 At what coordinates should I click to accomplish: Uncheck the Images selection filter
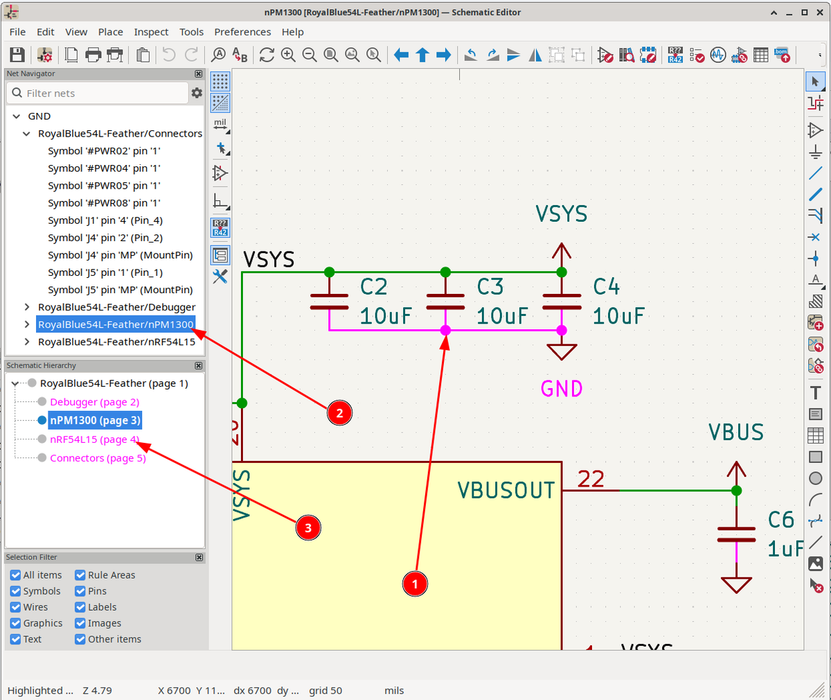pos(80,623)
